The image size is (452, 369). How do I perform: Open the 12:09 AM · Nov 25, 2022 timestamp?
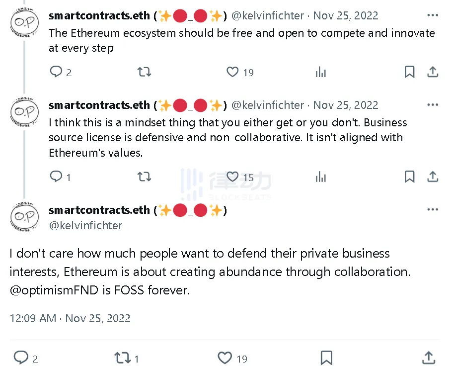70,318
